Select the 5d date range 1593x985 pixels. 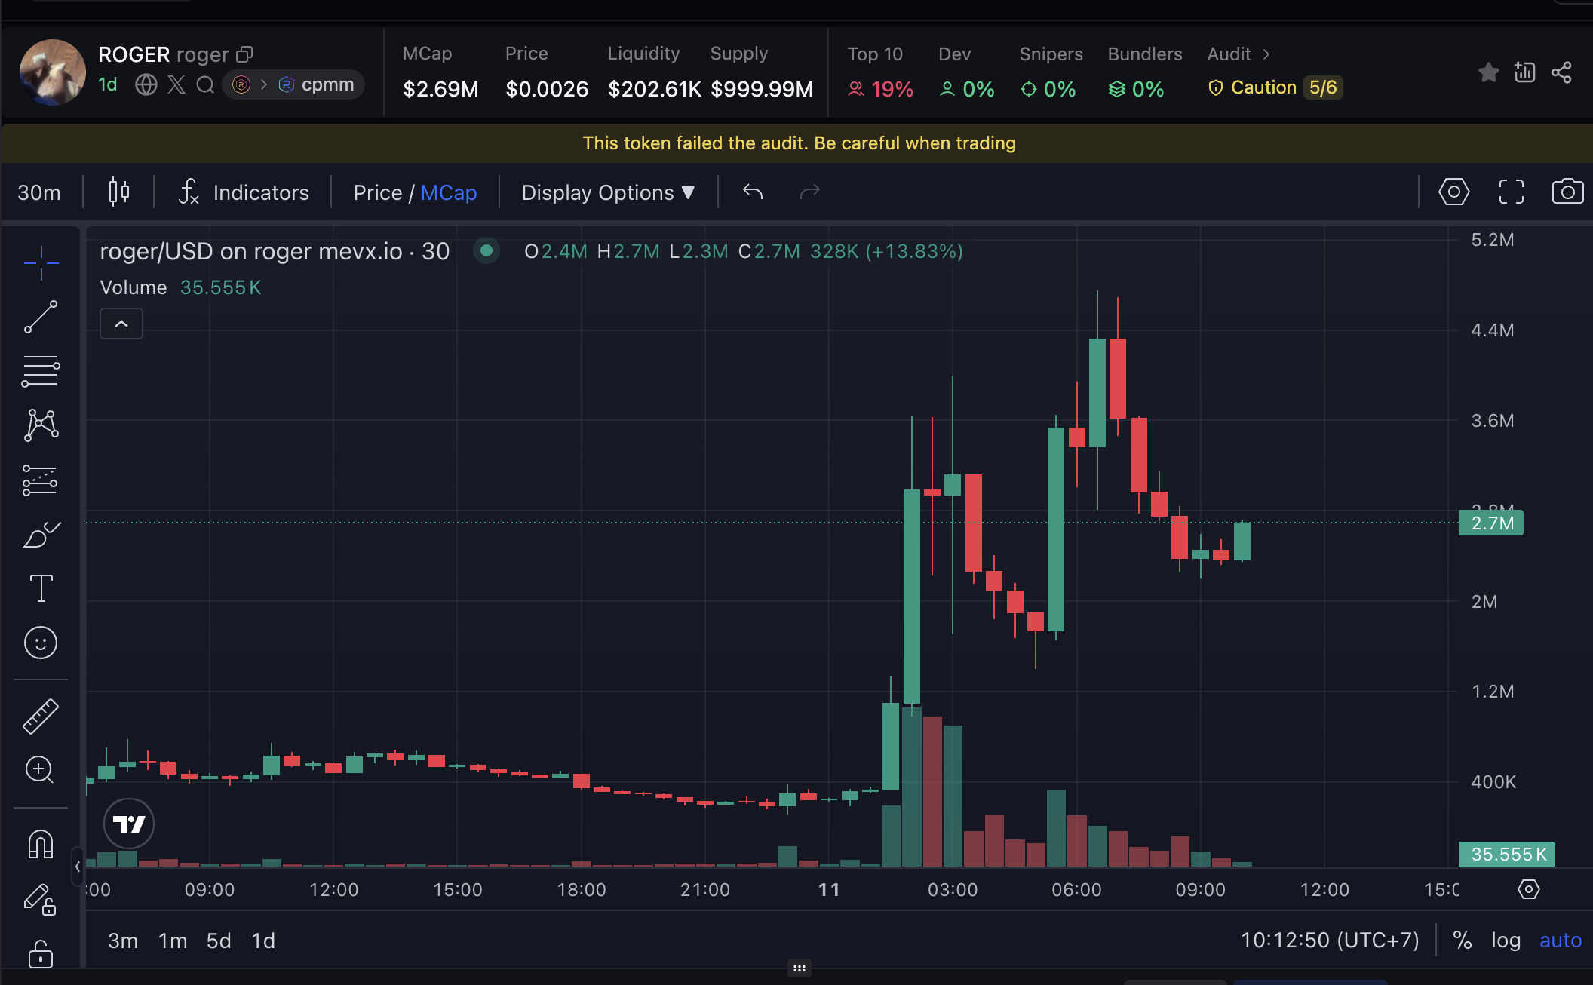click(x=219, y=941)
